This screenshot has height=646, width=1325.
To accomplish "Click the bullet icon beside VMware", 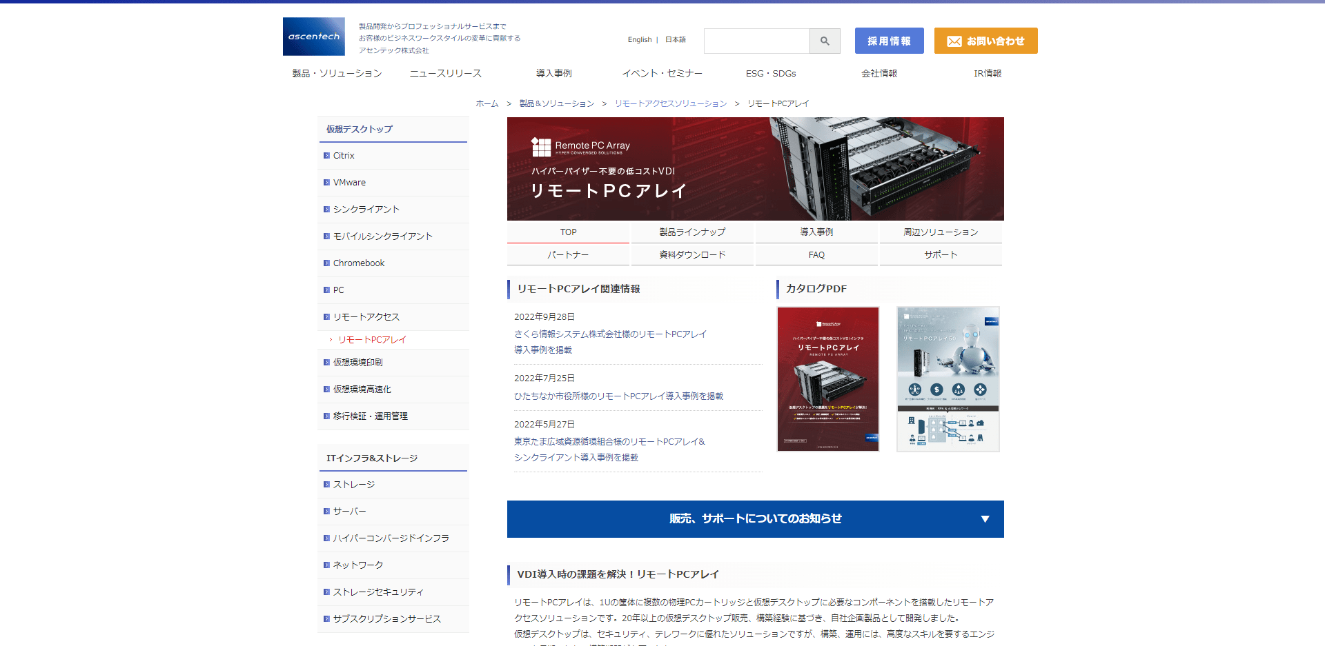I will coord(326,183).
